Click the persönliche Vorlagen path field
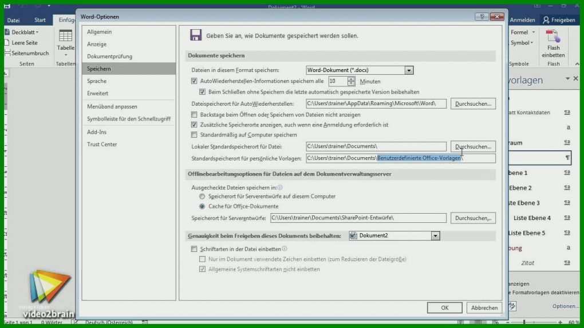 point(401,158)
